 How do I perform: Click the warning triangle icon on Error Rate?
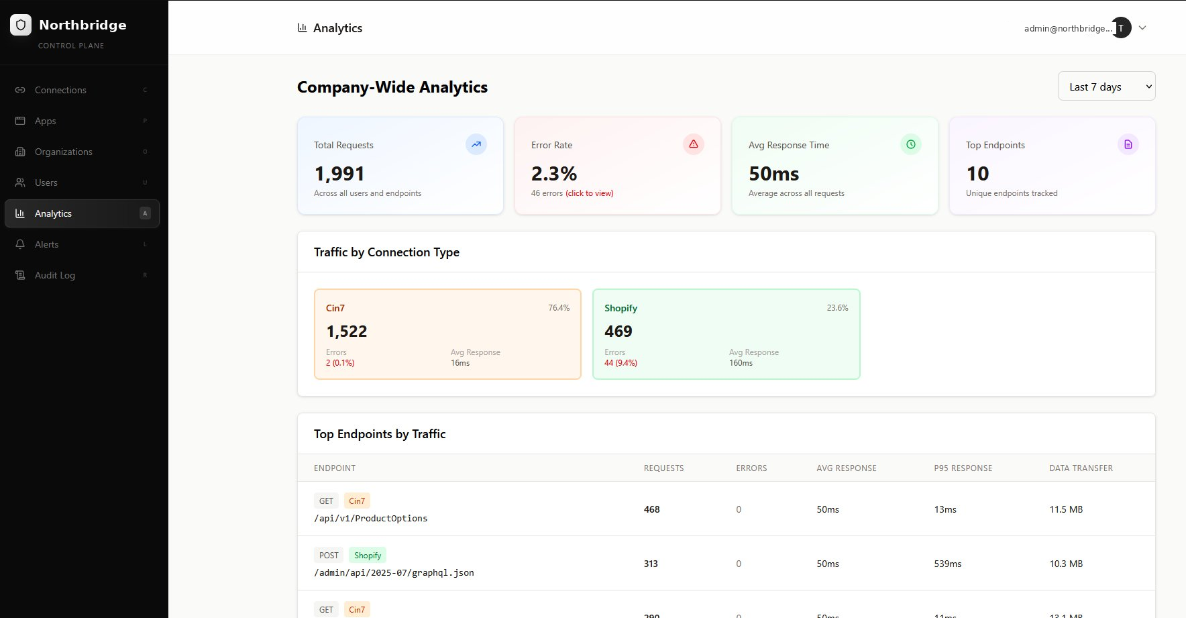694,144
